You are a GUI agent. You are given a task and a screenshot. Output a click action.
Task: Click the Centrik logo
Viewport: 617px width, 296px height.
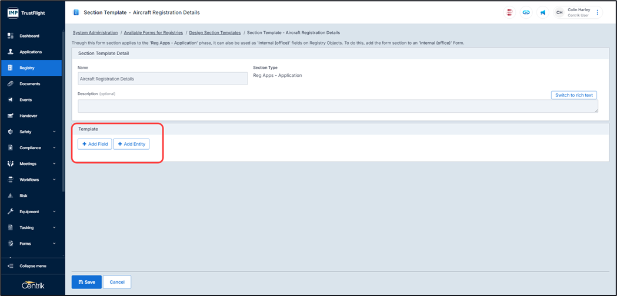tap(33, 285)
